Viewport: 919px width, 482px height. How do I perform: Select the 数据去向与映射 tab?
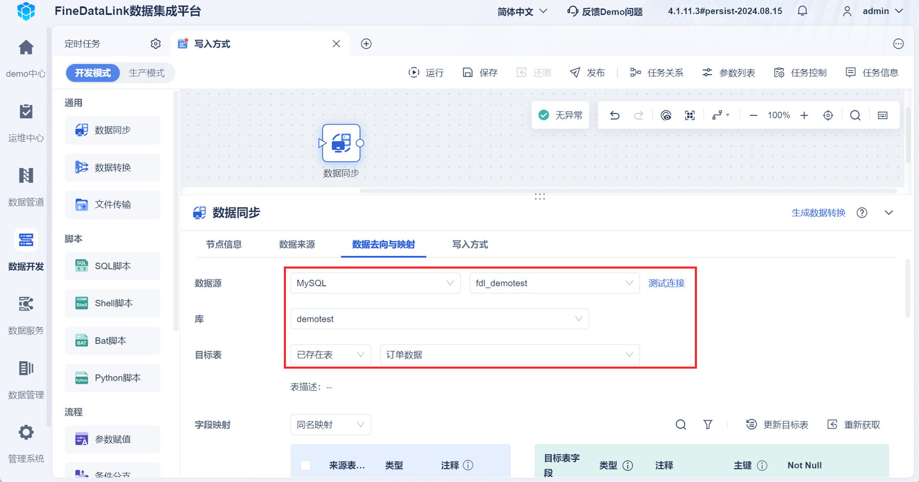(383, 245)
